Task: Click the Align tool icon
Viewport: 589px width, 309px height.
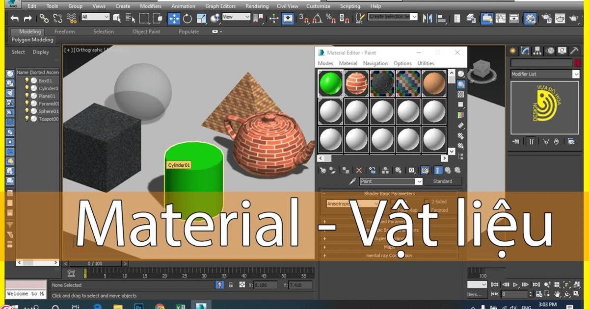Action: point(442,19)
